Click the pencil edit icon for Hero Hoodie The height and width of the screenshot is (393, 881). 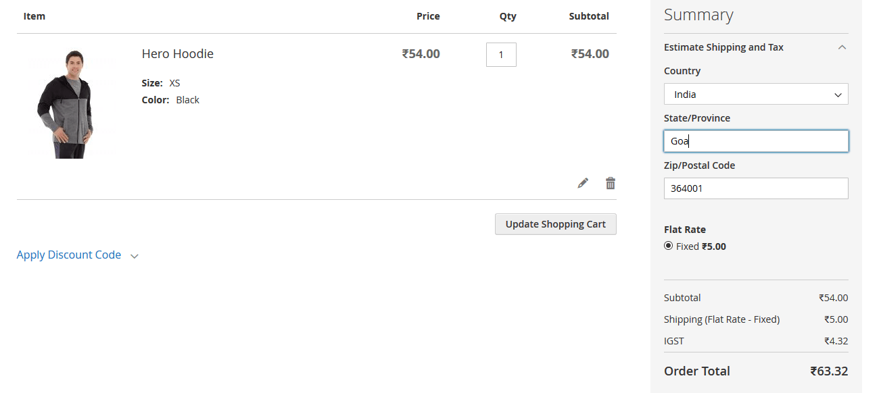(583, 183)
